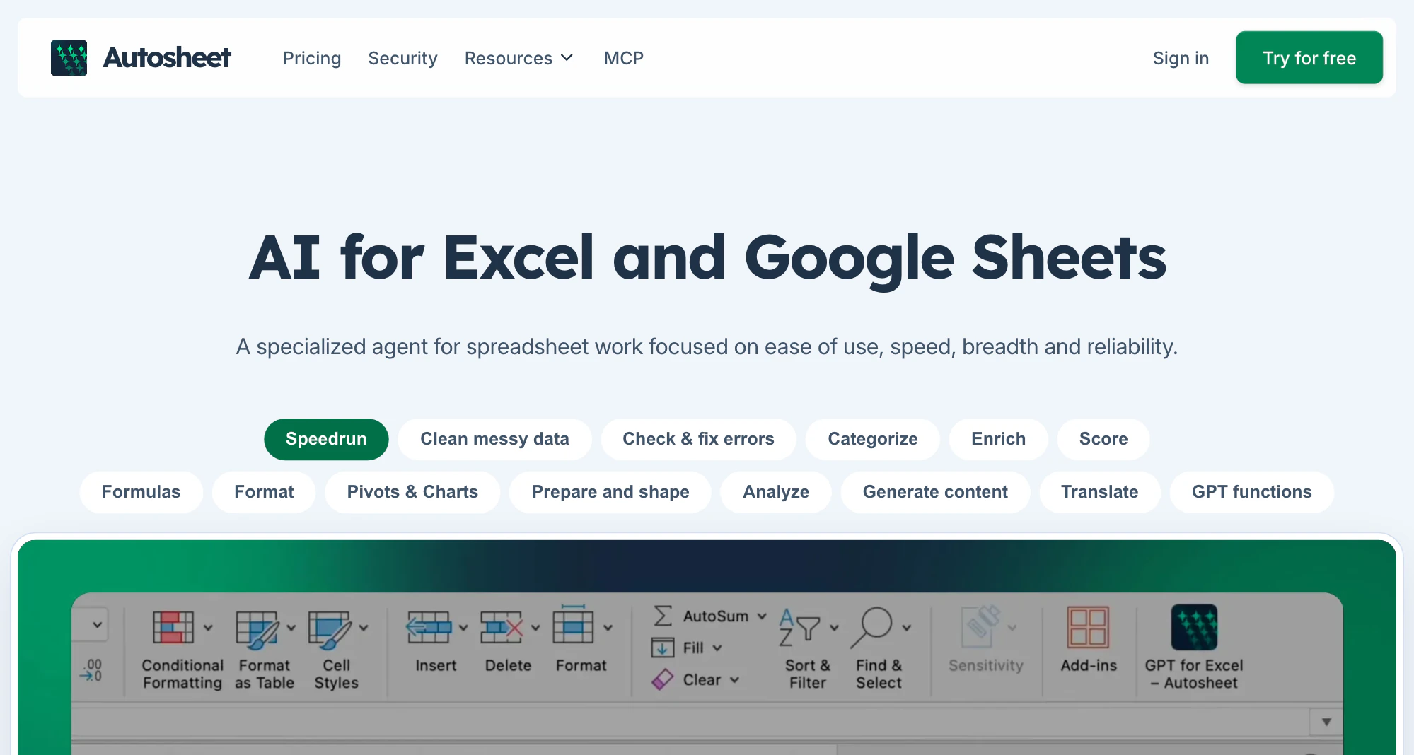Click the AutoSum sigma icon
Image resolution: width=1414 pixels, height=755 pixels.
[663, 616]
